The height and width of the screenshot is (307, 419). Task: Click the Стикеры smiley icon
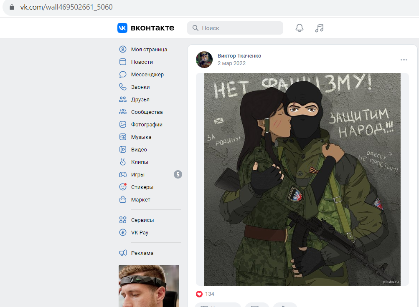point(123,187)
